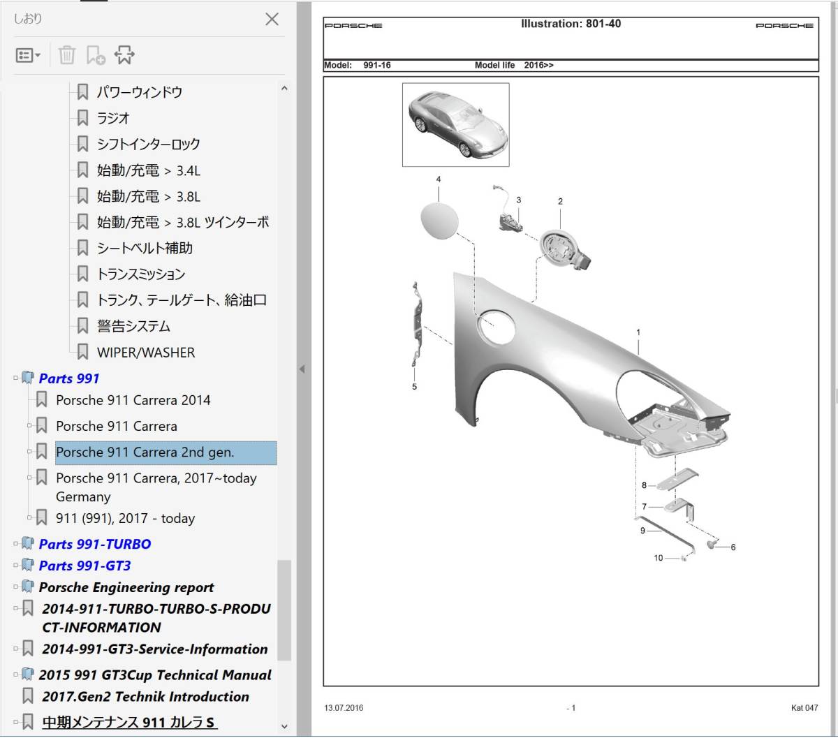
Task: Click the bookmarks panel scroll up arrow
Action: click(x=284, y=89)
